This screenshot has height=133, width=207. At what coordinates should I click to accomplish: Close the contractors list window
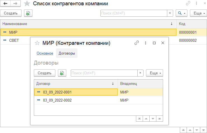(x=205, y=3)
